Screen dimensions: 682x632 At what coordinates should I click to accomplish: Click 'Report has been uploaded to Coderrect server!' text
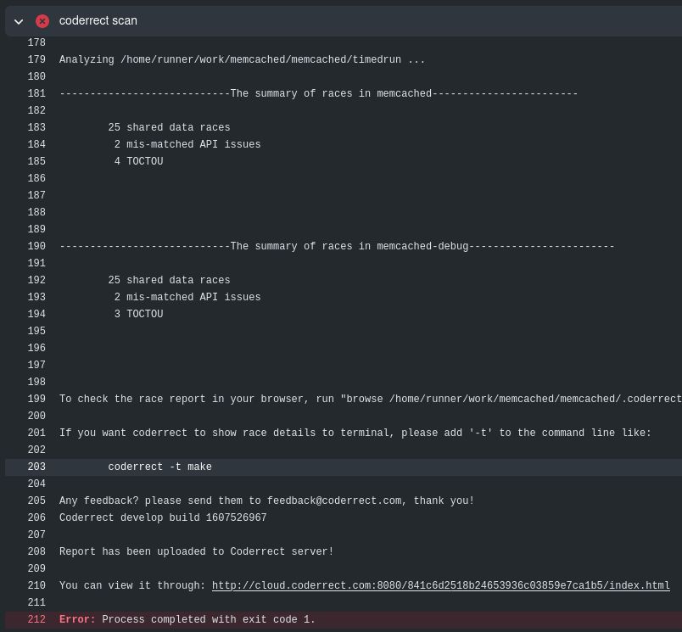tap(197, 551)
